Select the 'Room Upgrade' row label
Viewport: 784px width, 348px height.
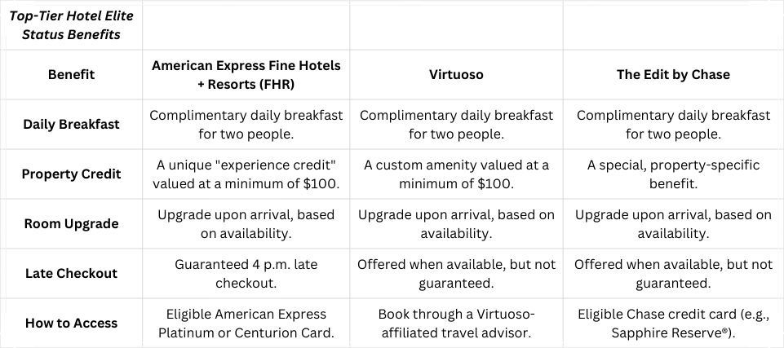(71, 223)
